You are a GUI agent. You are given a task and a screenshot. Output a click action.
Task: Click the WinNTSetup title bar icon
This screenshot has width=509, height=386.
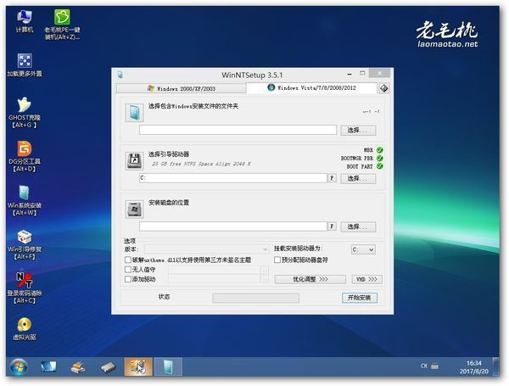(120, 75)
